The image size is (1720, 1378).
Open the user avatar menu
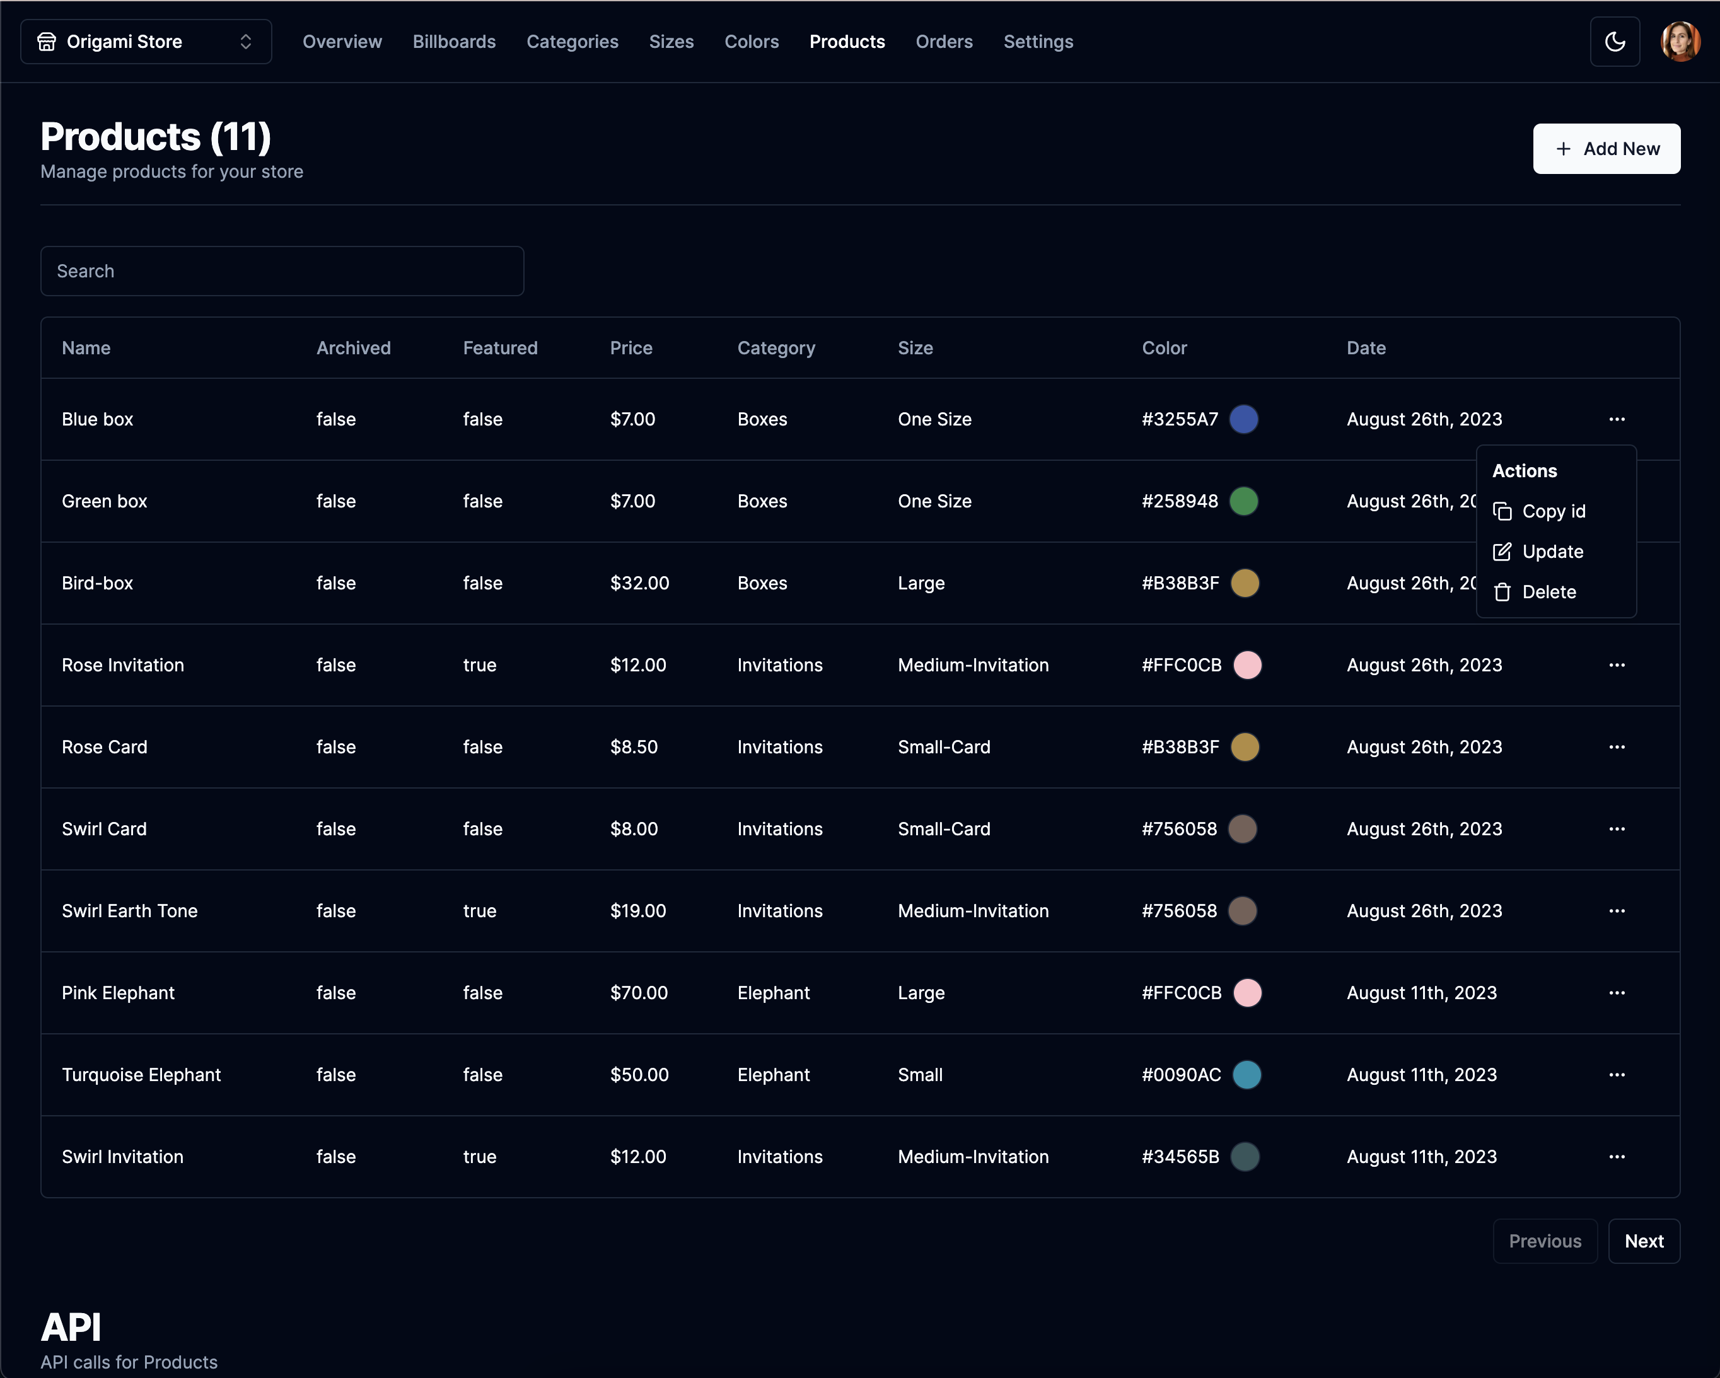[1679, 42]
